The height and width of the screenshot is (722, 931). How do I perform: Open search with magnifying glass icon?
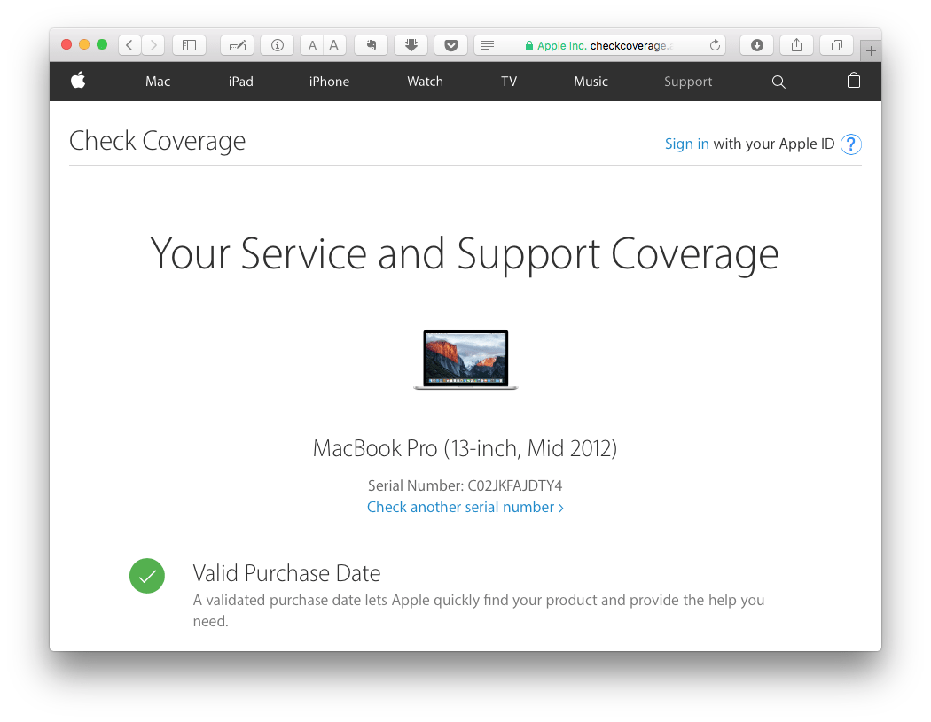(x=778, y=82)
